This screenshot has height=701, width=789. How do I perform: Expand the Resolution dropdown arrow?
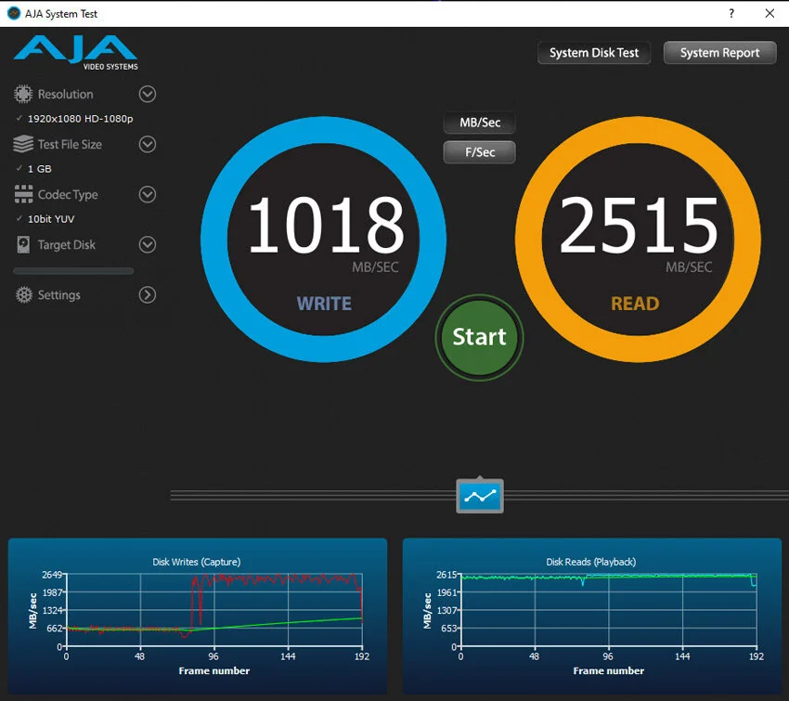point(148,94)
